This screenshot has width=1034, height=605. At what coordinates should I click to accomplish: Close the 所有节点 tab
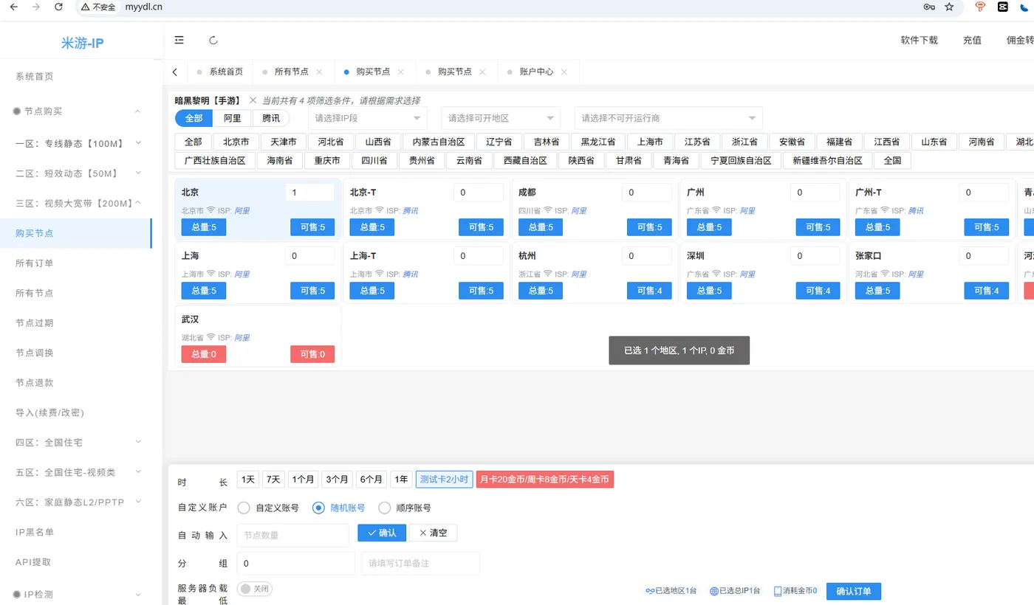(319, 72)
